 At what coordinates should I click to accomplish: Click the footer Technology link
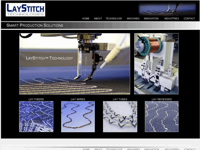pyautogui.click(x=114, y=149)
